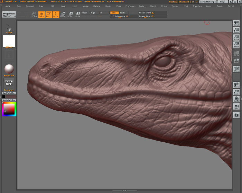Open the Draw menu
The width and height of the screenshot is (242, 193).
[x=41, y=6]
